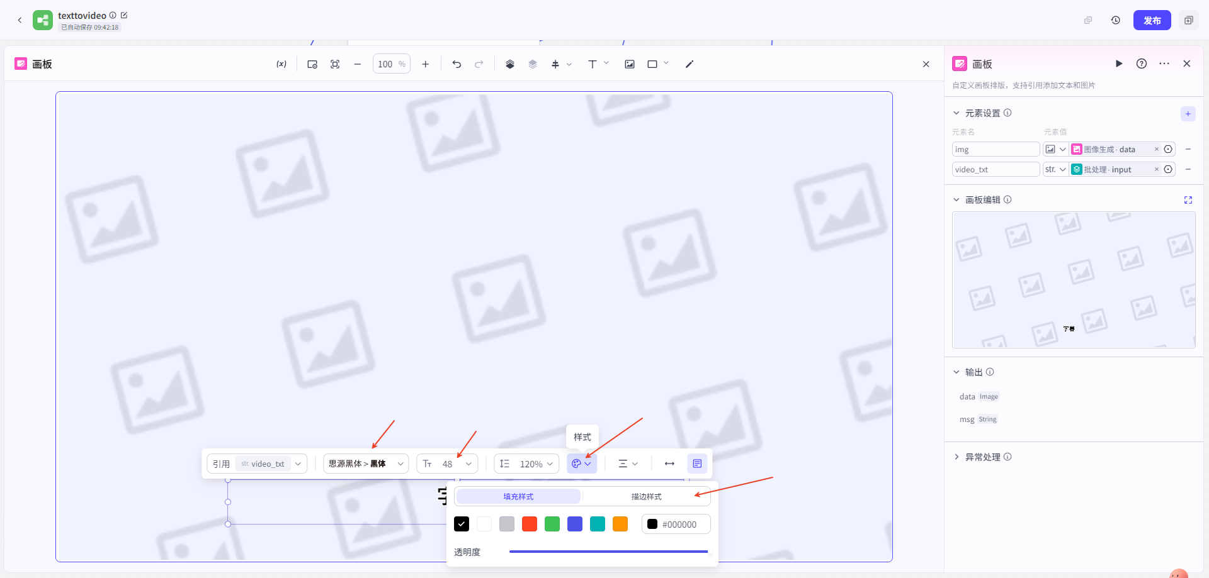Click the undo arrow in canvas toolbar

pos(457,64)
